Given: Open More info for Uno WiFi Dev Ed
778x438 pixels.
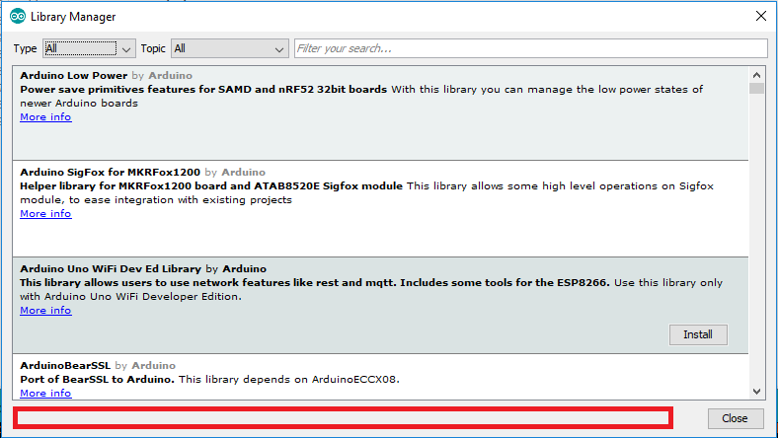Looking at the screenshot, I should (x=45, y=311).
